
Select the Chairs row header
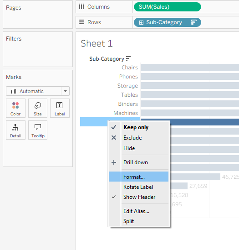pos(130,68)
